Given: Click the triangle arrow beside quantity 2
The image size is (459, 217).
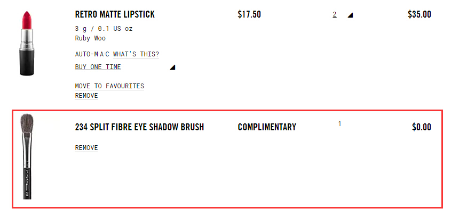Looking at the screenshot, I should coord(350,15).
